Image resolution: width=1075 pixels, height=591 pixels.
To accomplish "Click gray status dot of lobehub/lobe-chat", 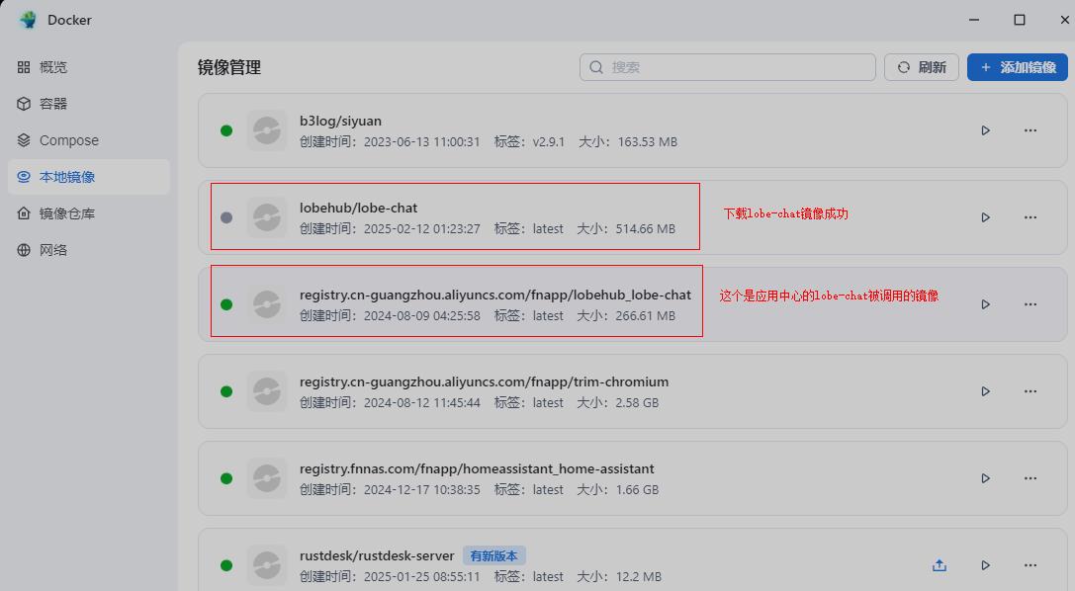I will coord(226,217).
